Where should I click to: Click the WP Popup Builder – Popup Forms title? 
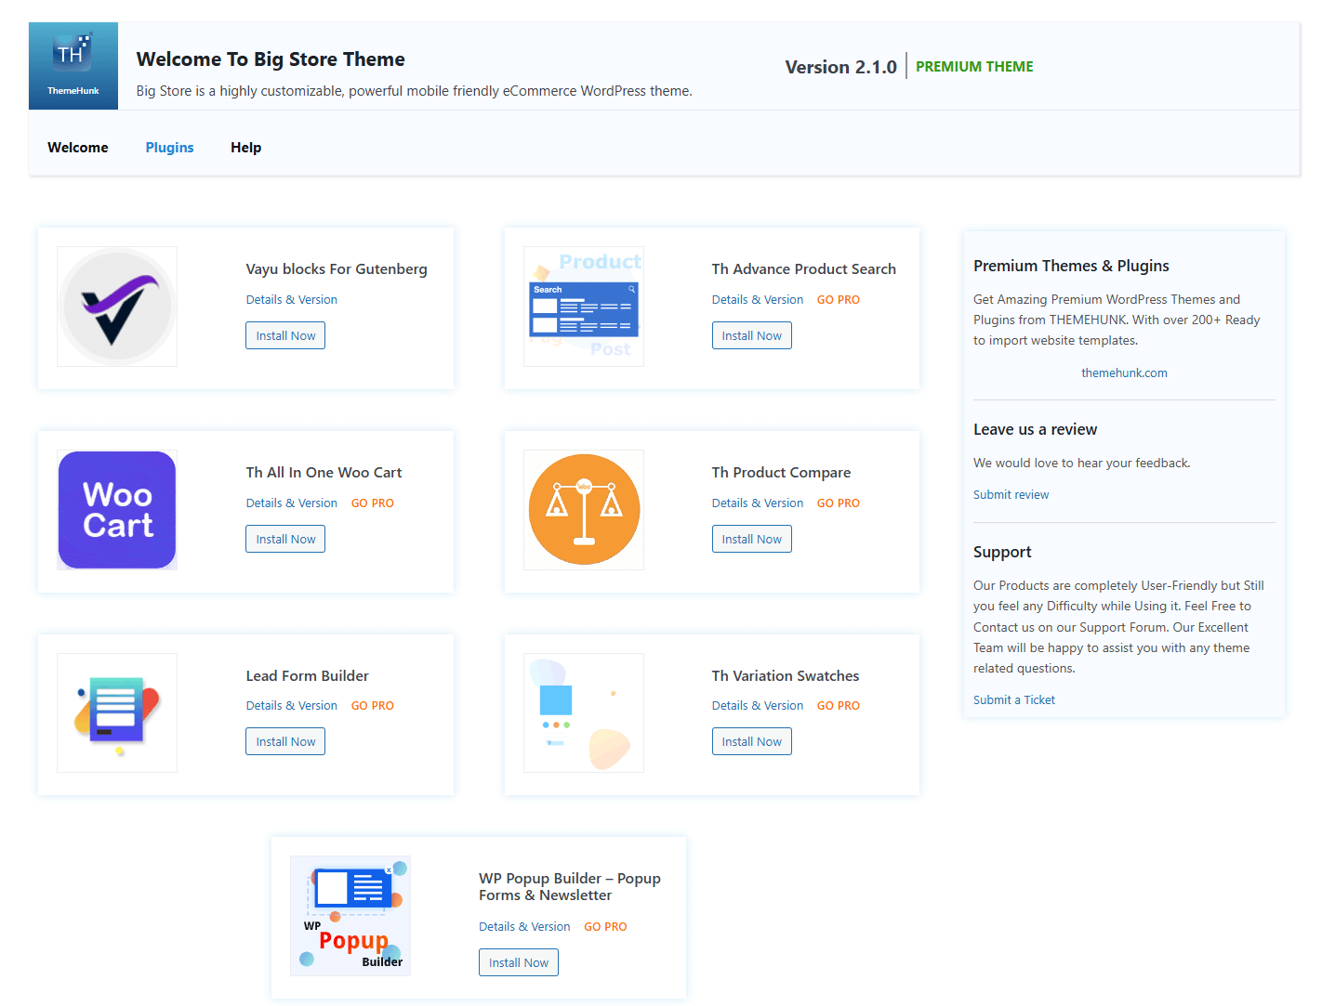pyautogui.click(x=570, y=887)
